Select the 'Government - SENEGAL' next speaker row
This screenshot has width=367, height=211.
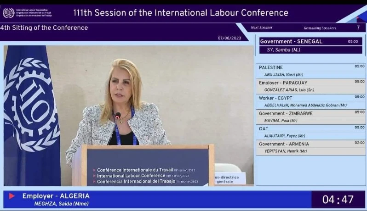click(310, 42)
